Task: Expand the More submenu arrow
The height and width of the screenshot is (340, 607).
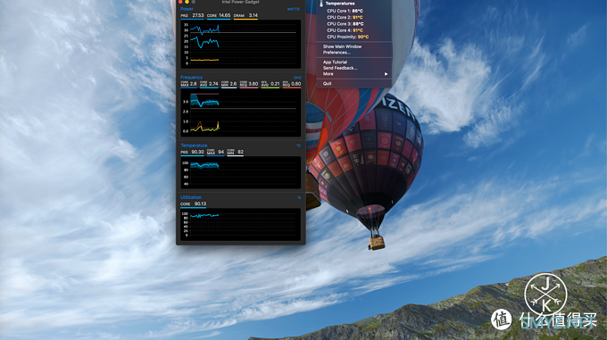Action: pyautogui.click(x=386, y=74)
